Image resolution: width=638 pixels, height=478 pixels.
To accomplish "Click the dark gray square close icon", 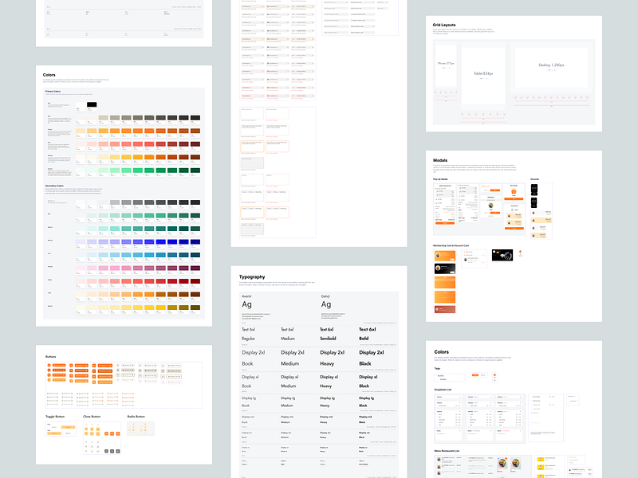I will 112,451.
